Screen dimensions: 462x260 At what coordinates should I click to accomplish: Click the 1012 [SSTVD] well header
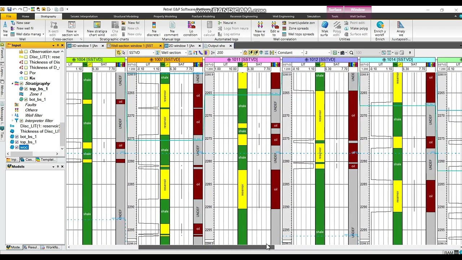[320, 60]
